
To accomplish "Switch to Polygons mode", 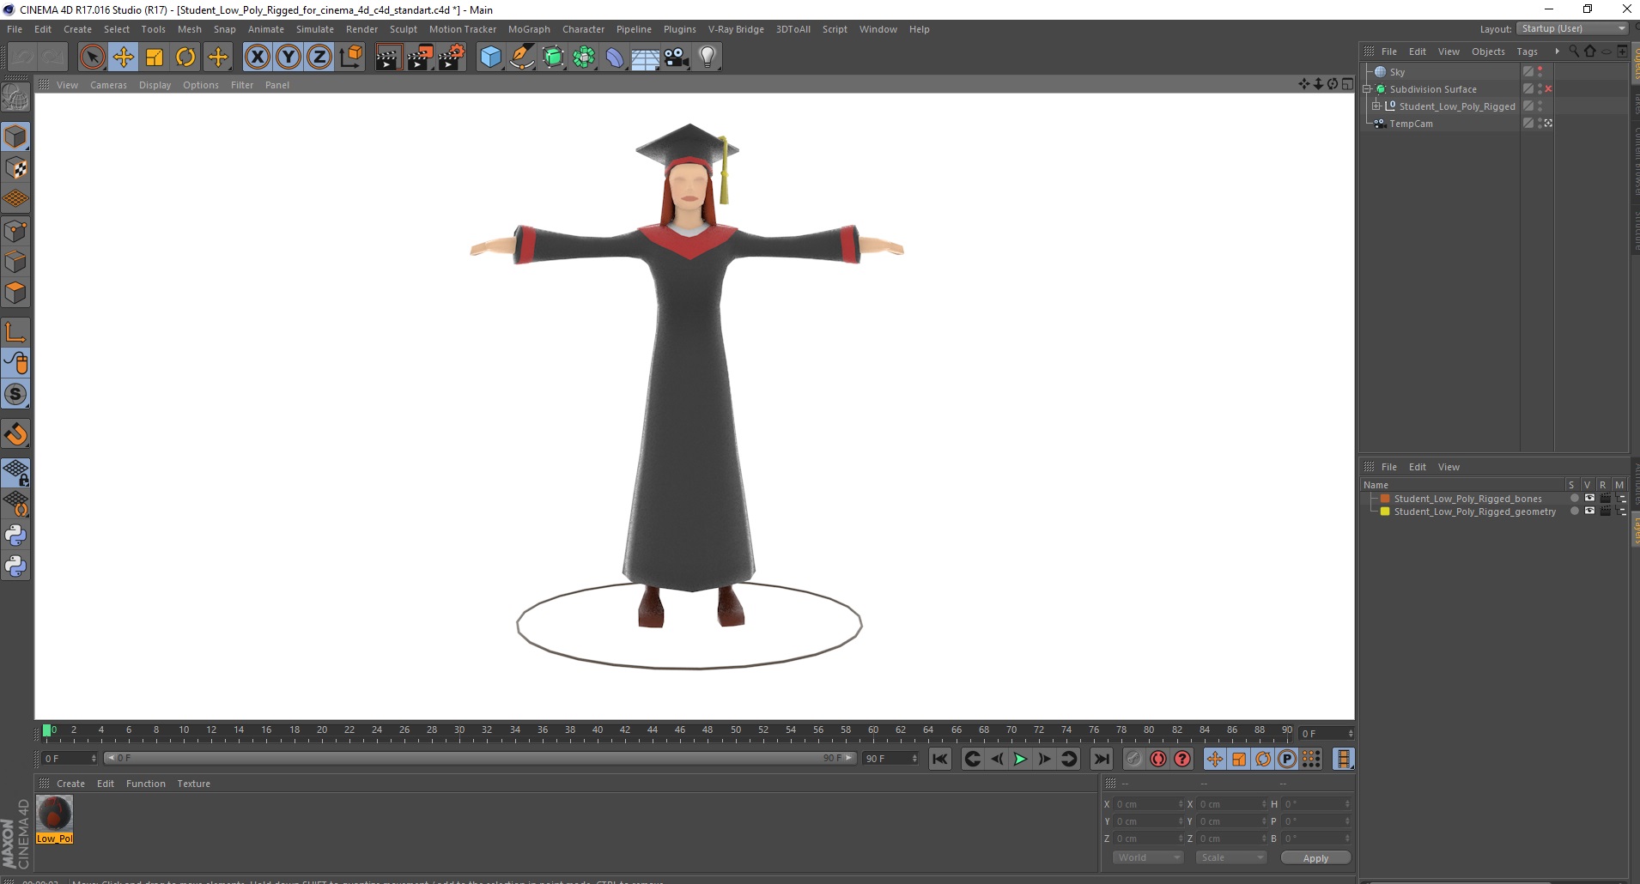I will click(15, 293).
